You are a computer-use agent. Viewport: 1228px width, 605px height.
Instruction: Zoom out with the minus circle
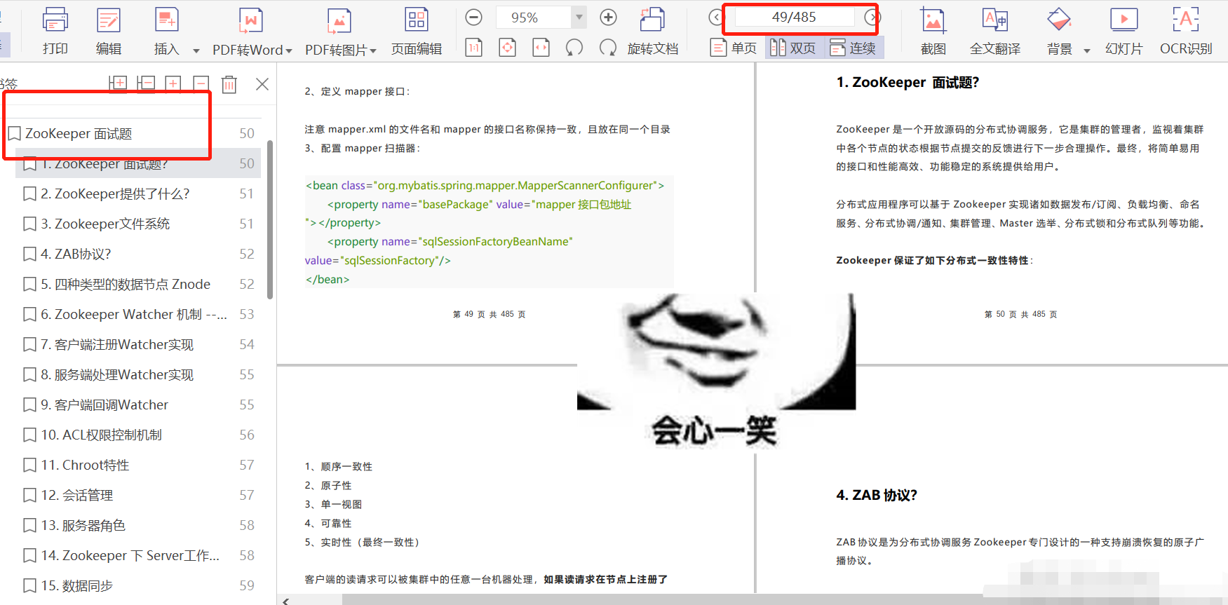coord(474,18)
